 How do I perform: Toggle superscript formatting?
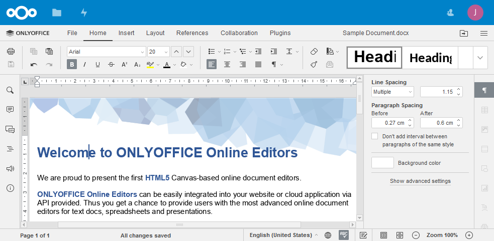124,65
